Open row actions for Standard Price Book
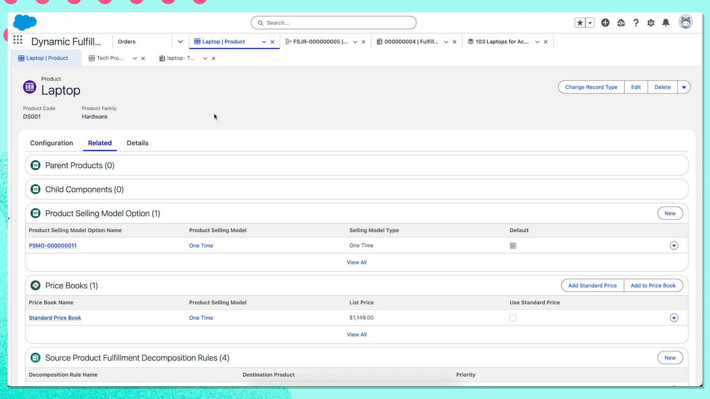The image size is (710, 399). pyautogui.click(x=674, y=318)
